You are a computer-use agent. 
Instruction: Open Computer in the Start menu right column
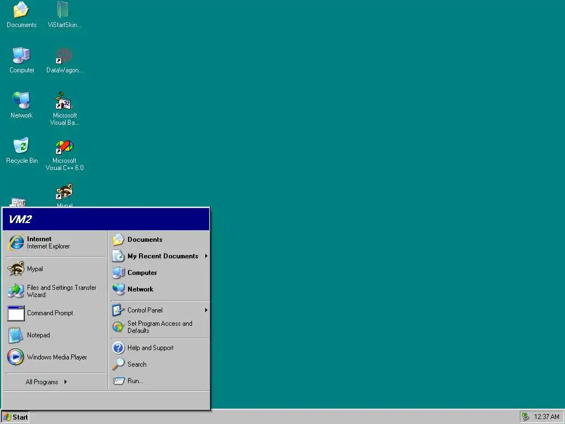[160, 273]
